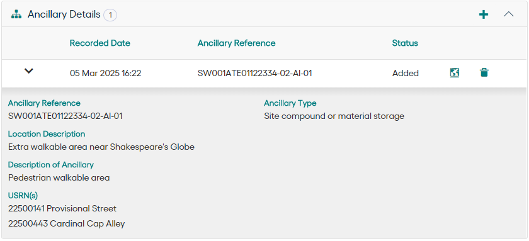Click the Added status cell
529x241 pixels.
[x=405, y=73]
